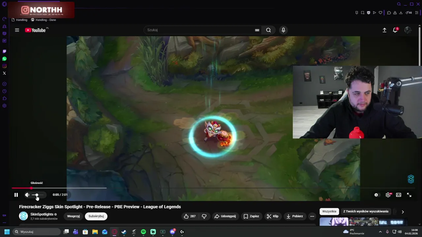
Task: Open GX Control speedometer icon in sidebar
Action: 4,19
